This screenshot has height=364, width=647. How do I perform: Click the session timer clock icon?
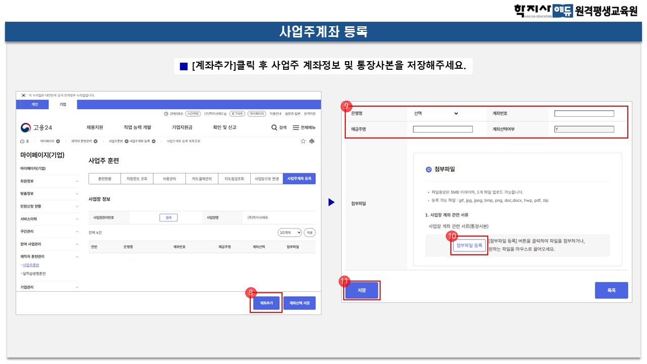(x=166, y=114)
